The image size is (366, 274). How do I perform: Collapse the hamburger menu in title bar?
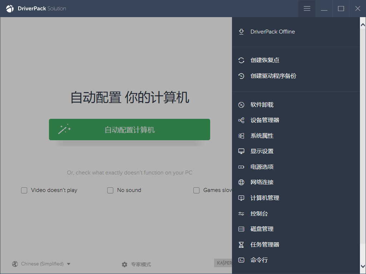(x=307, y=9)
